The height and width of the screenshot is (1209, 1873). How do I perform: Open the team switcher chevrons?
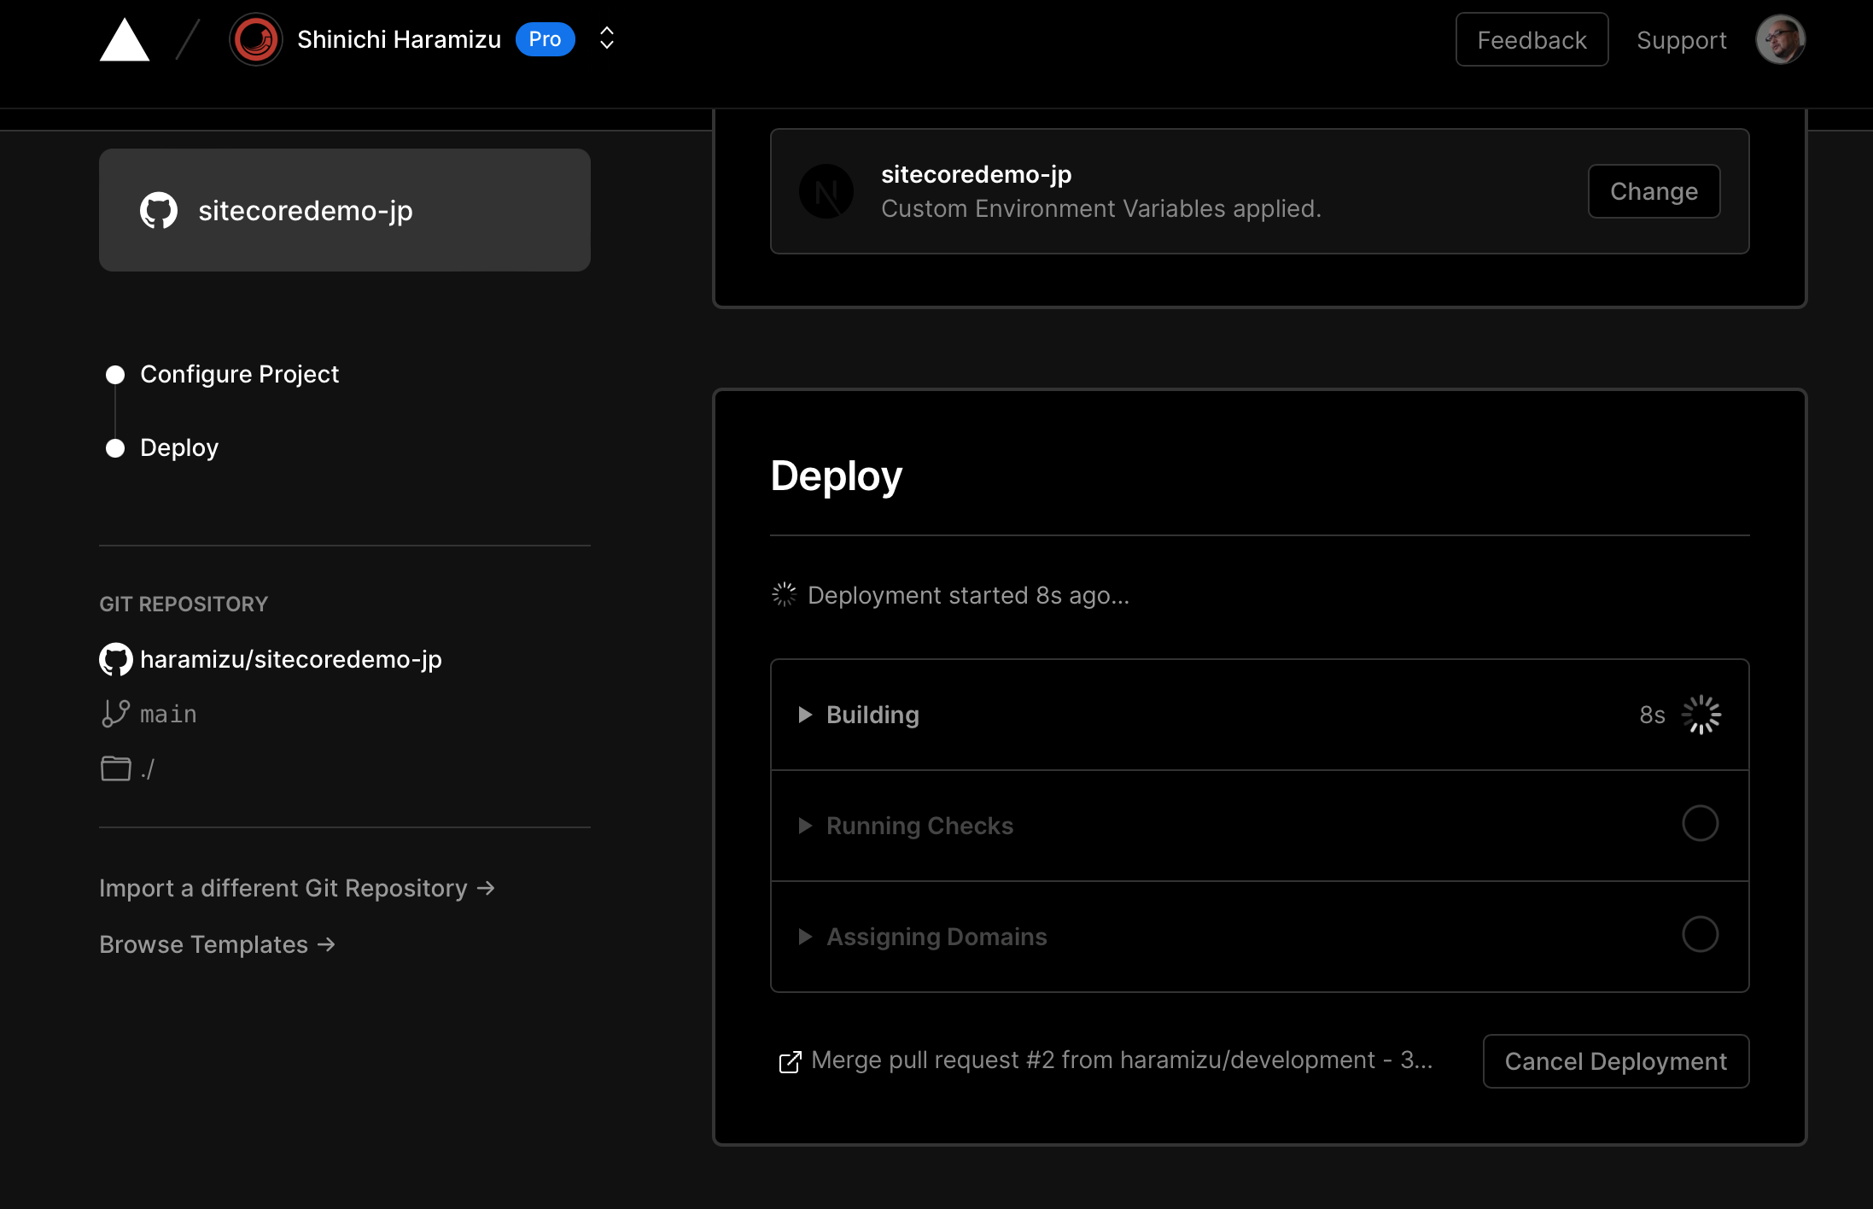tap(607, 38)
